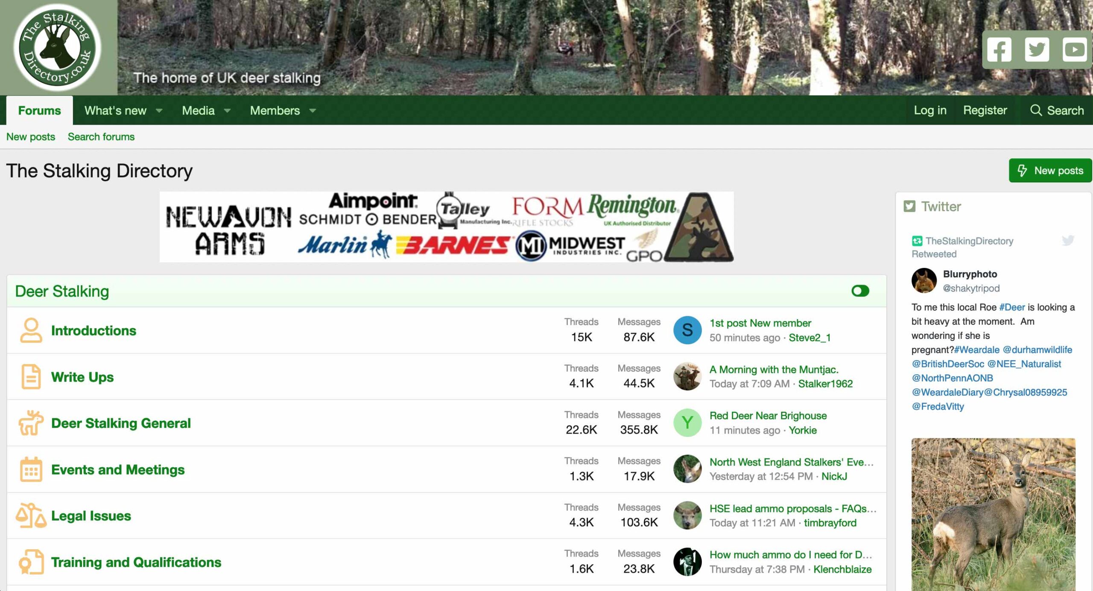This screenshot has width=1093, height=591.
Task: Open the Facebook page icon
Action: pyautogui.click(x=999, y=50)
